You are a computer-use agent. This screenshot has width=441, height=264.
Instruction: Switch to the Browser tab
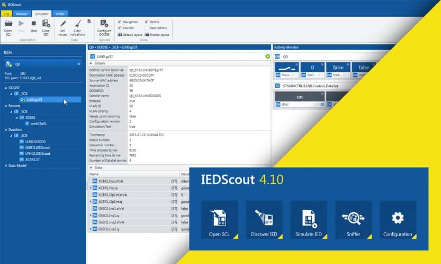tap(22, 13)
